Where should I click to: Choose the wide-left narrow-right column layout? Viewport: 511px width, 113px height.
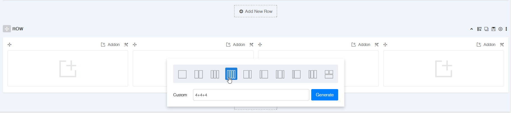pos(247,74)
